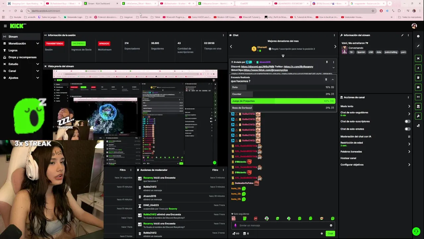Open chat settings gear icon

click(x=322, y=234)
